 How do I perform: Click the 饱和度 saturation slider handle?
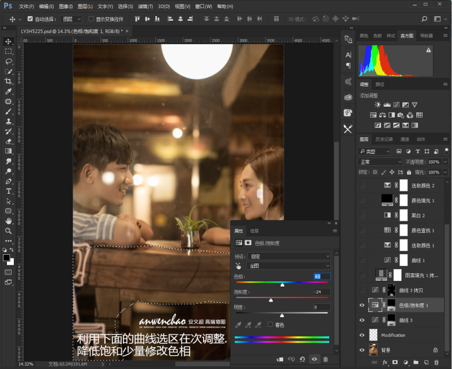point(271,300)
